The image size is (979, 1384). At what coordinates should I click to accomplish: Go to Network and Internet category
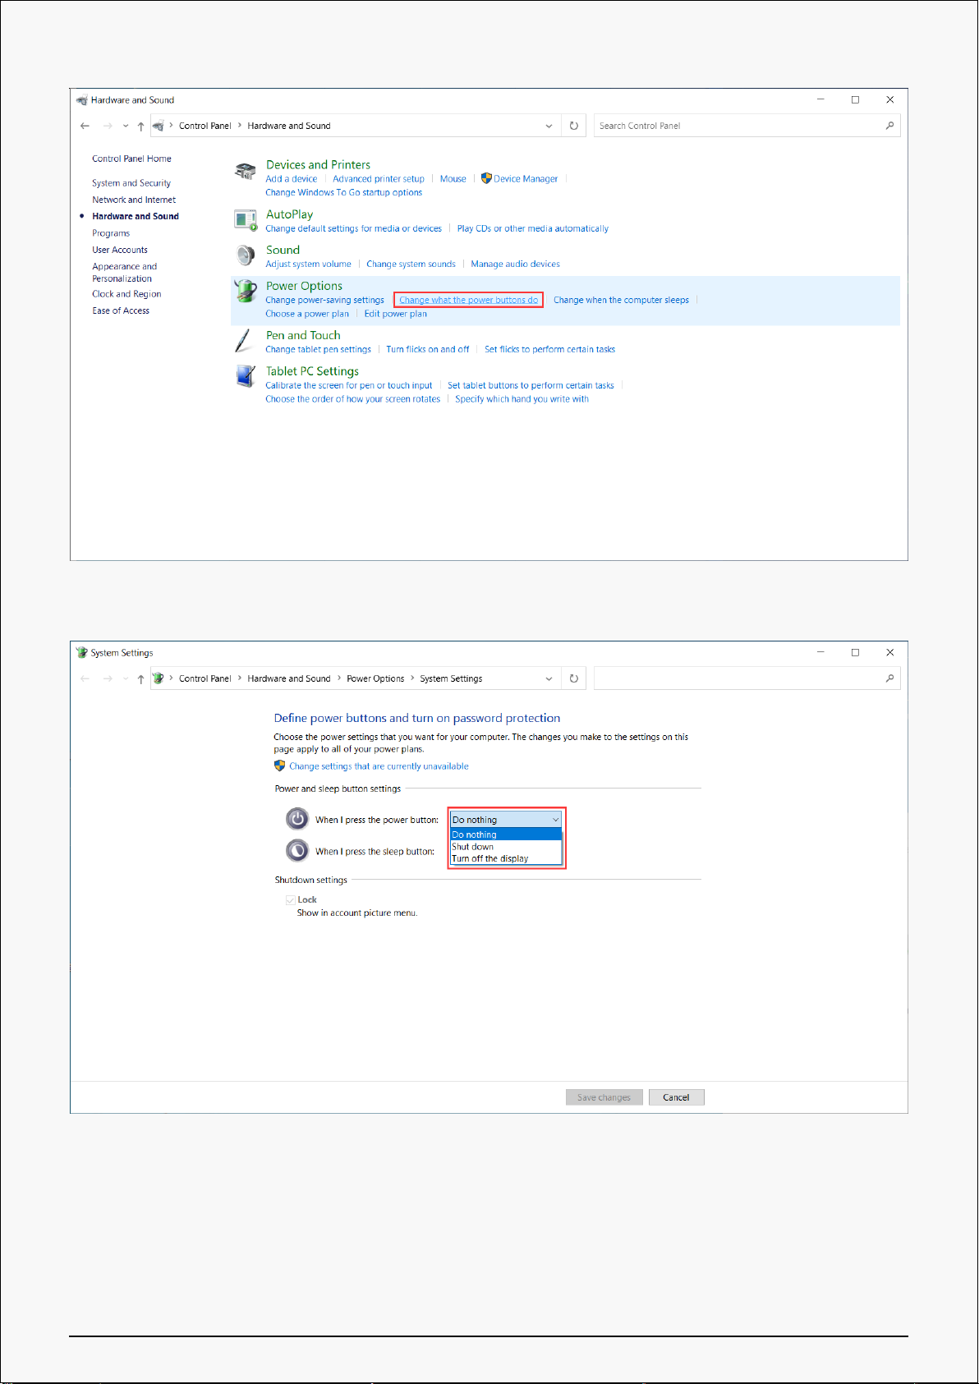click(134, 200)
